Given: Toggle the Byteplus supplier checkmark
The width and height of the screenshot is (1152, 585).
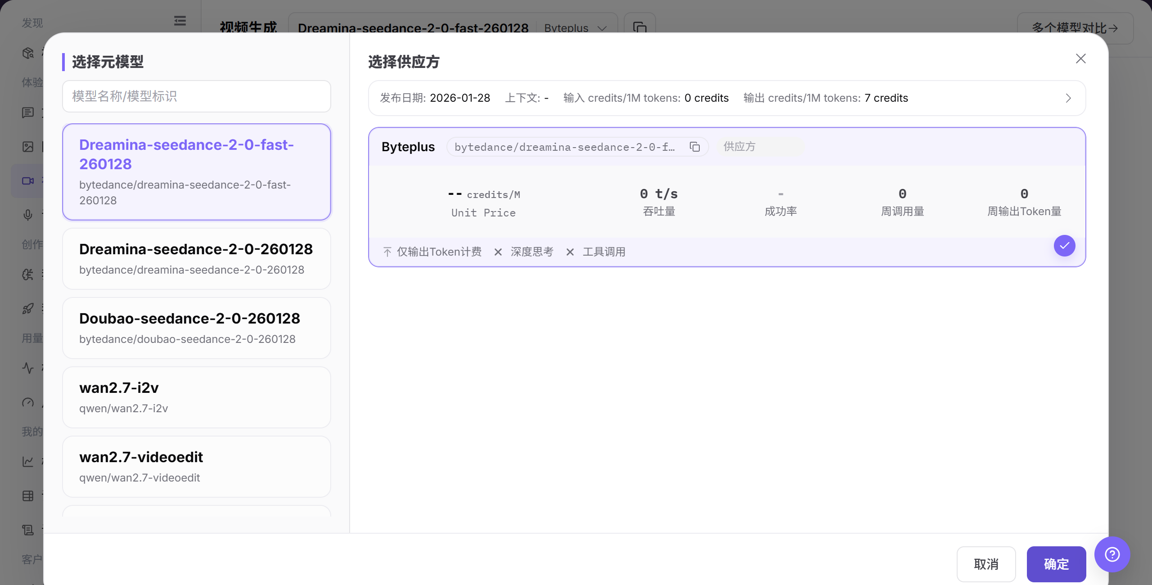Looking at the screenshot, I should click(x=1065, y=246).
